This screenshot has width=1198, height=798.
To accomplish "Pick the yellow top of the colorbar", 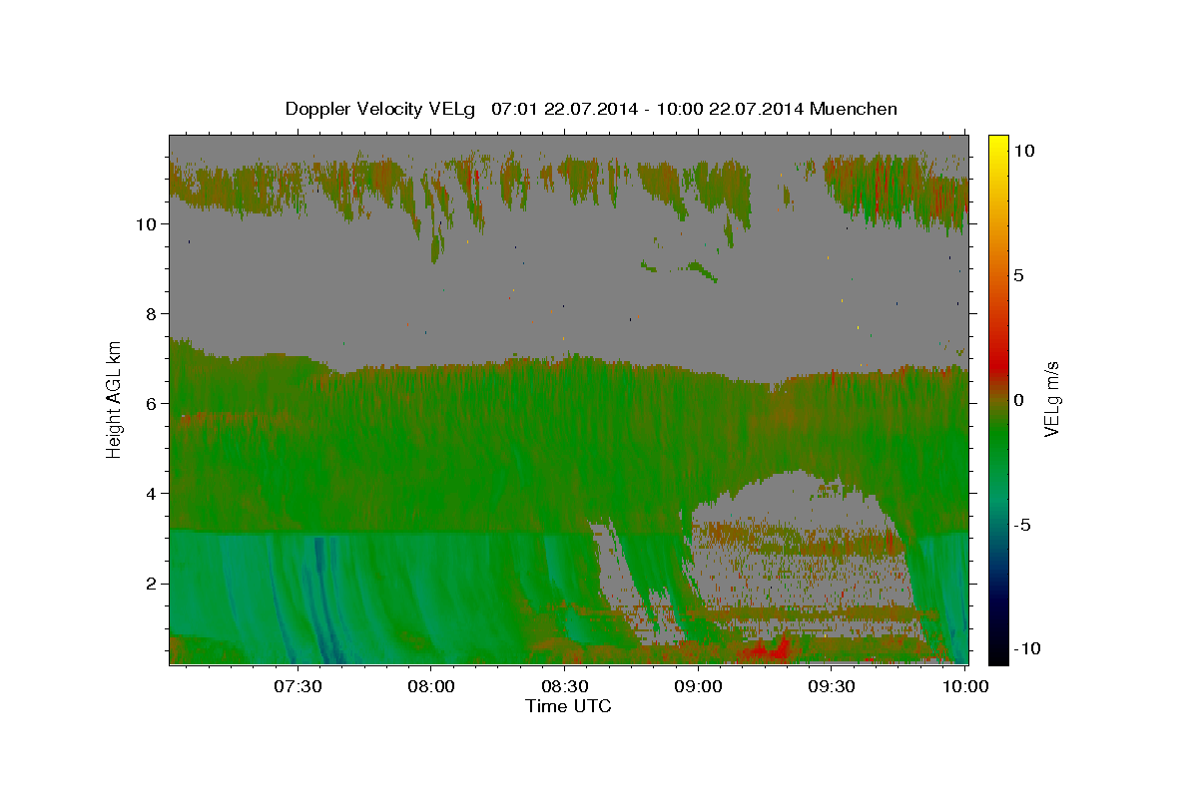I will [998, 145].
